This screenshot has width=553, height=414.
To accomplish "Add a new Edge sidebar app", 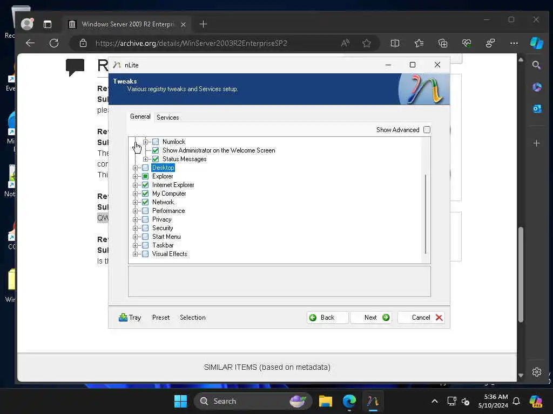I will tap(536, 143).
